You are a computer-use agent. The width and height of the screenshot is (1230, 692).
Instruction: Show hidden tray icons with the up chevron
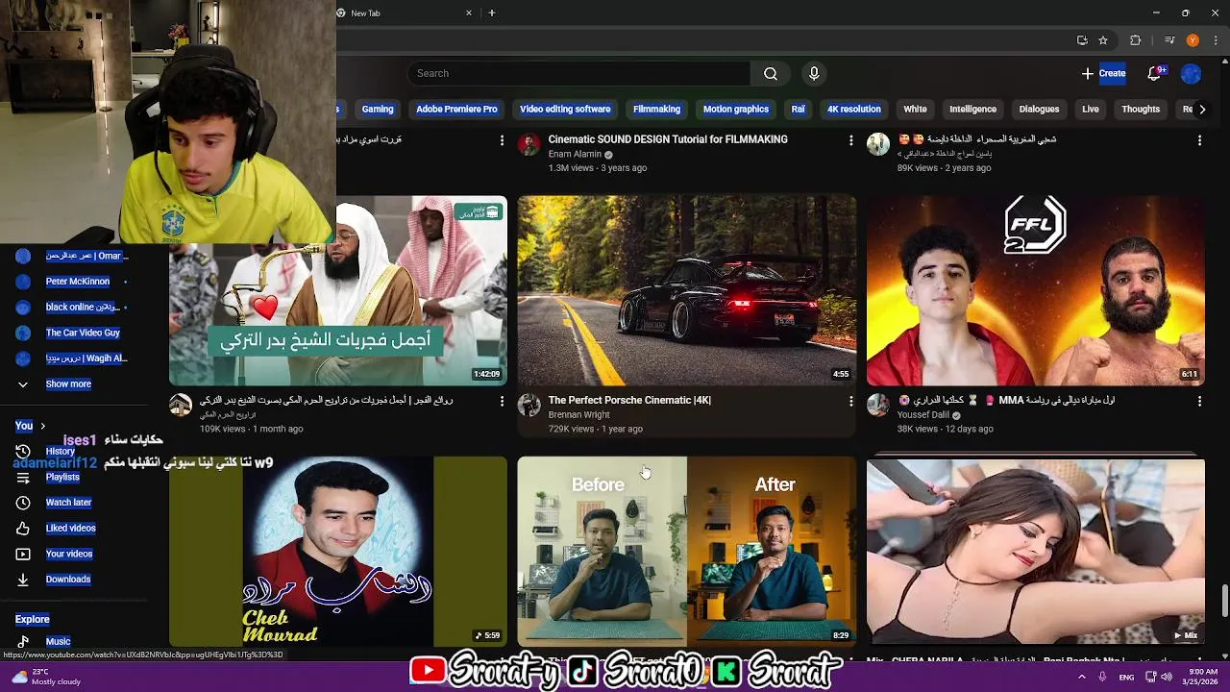pyautogui.click(x=1082, y=677)
